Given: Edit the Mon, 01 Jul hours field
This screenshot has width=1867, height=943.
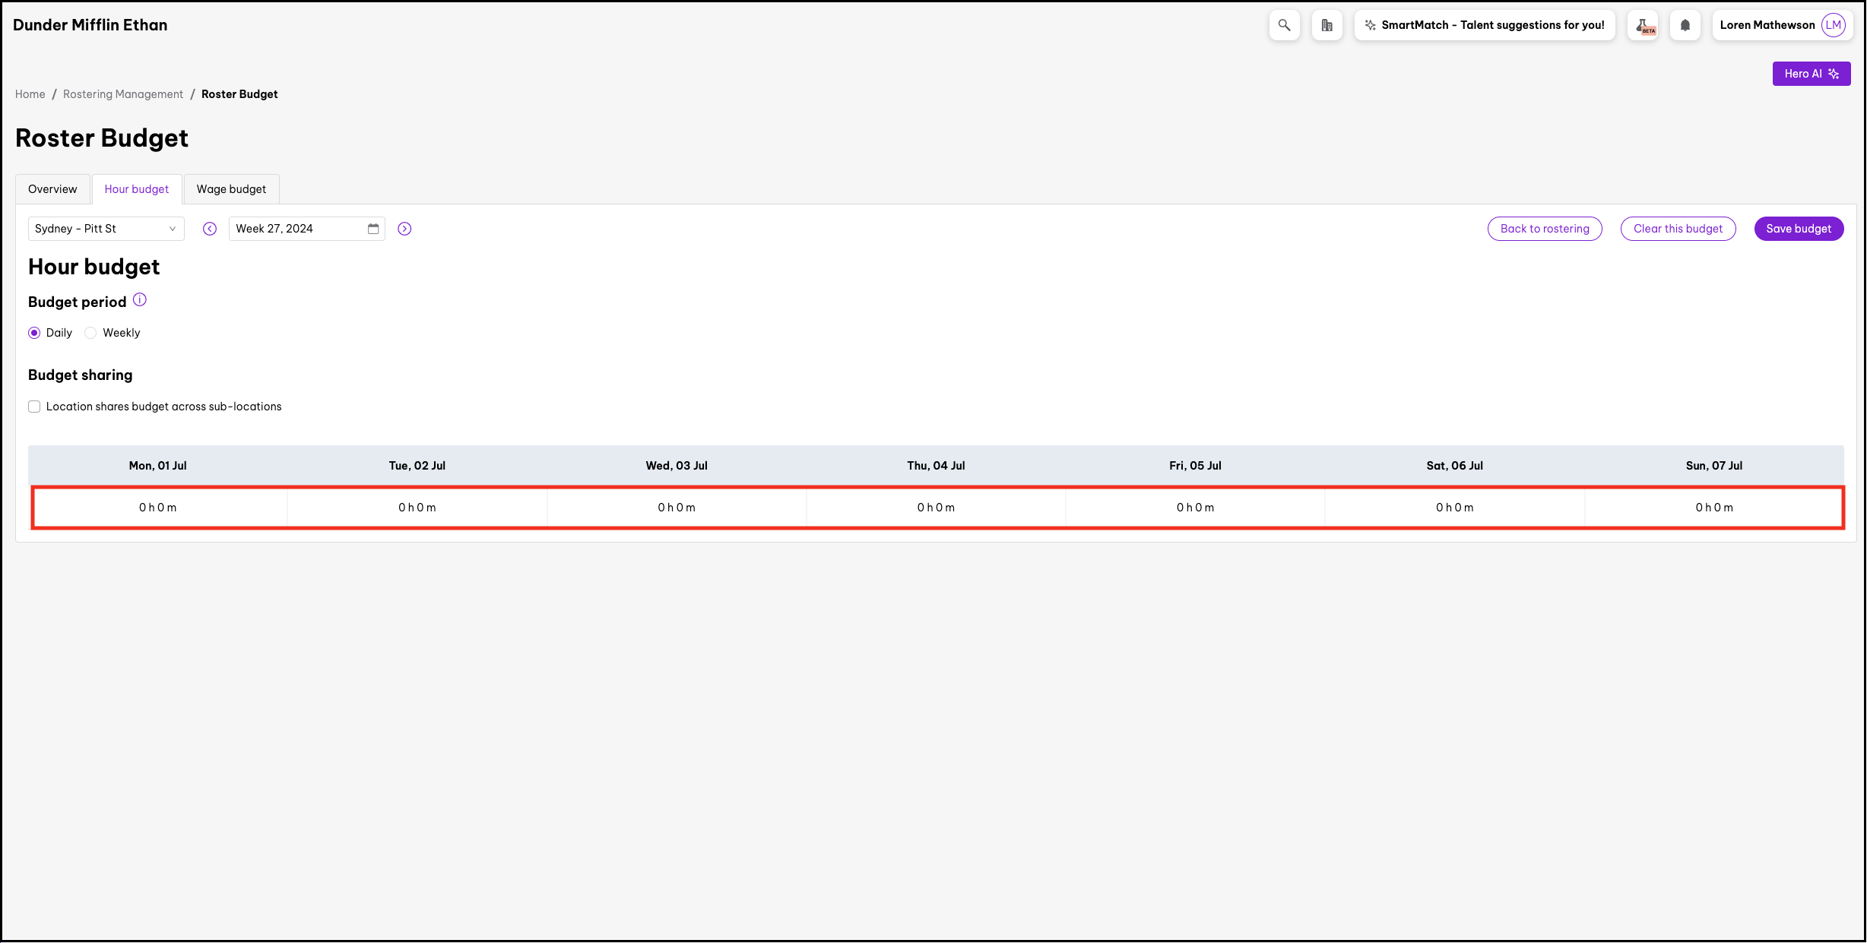Looking at the screenshot, I should tap(158, 508).
